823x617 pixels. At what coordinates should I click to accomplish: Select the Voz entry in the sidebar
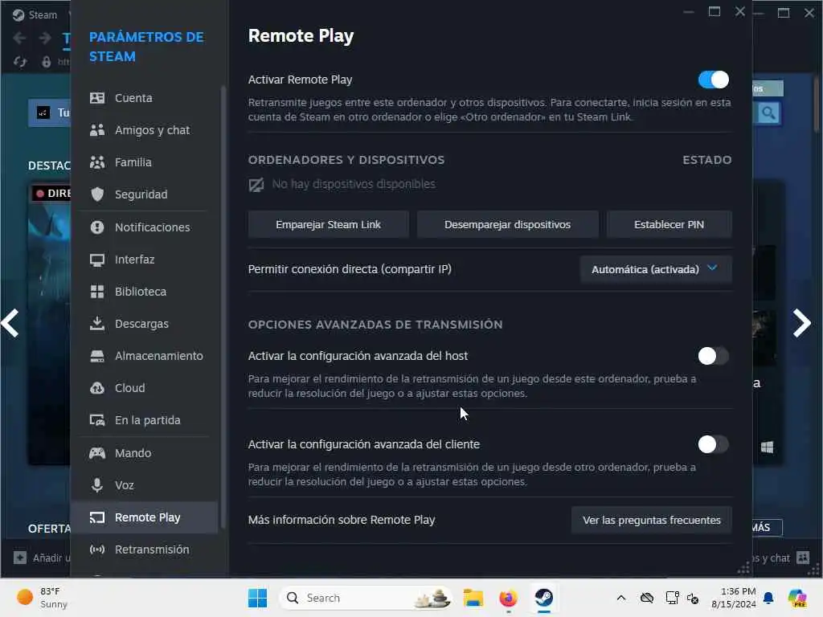145,485
